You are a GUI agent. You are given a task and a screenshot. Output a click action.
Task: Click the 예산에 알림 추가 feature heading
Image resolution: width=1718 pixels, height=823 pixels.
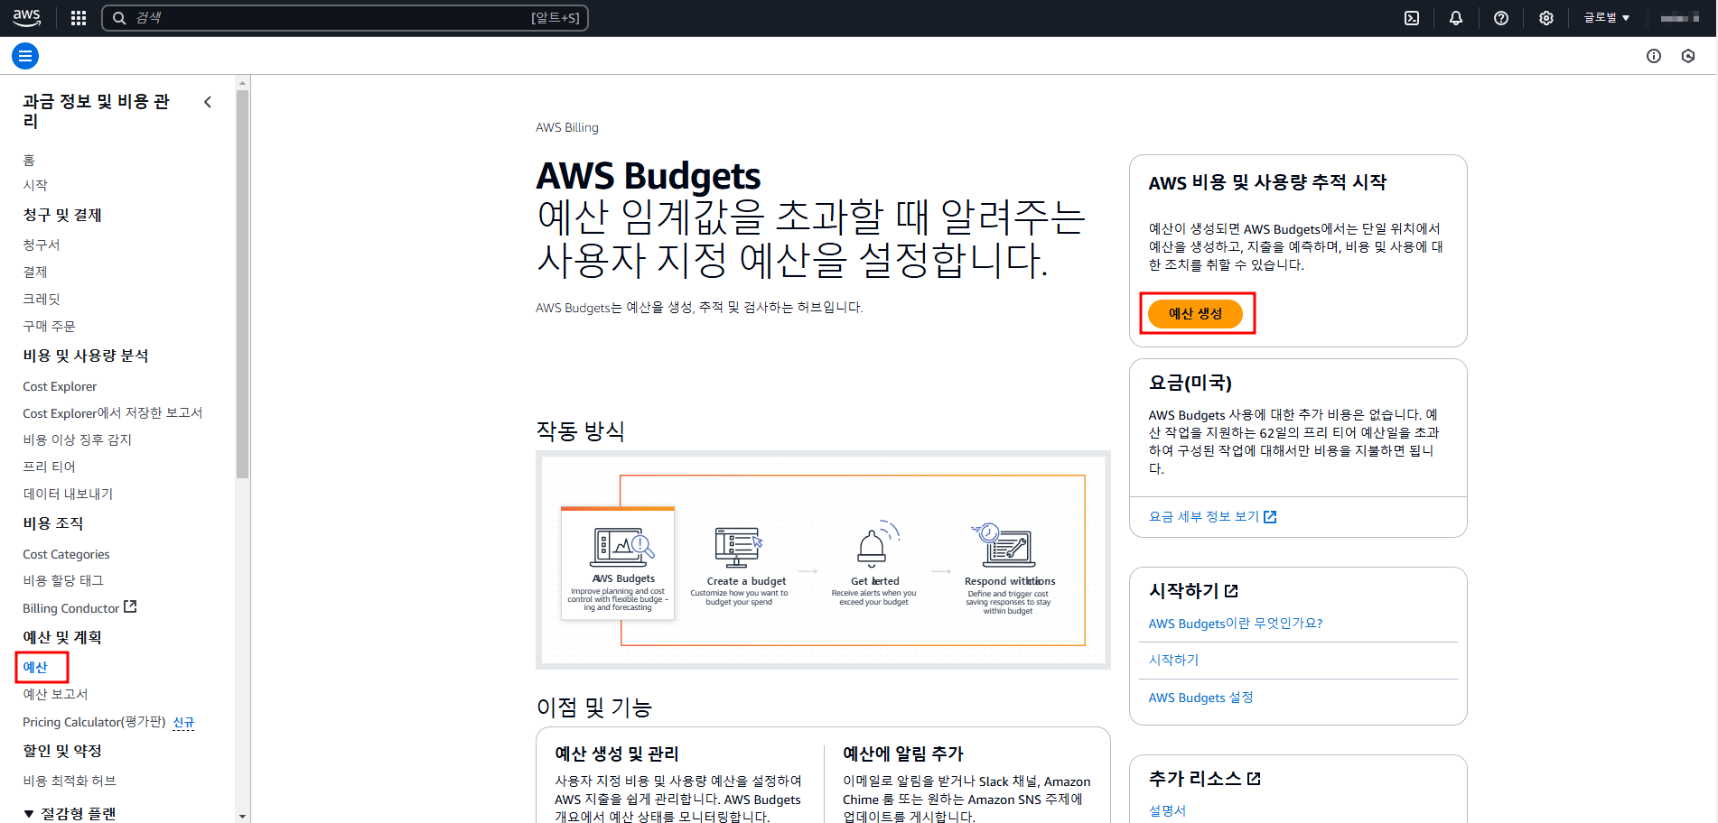(x=903, y=754)
